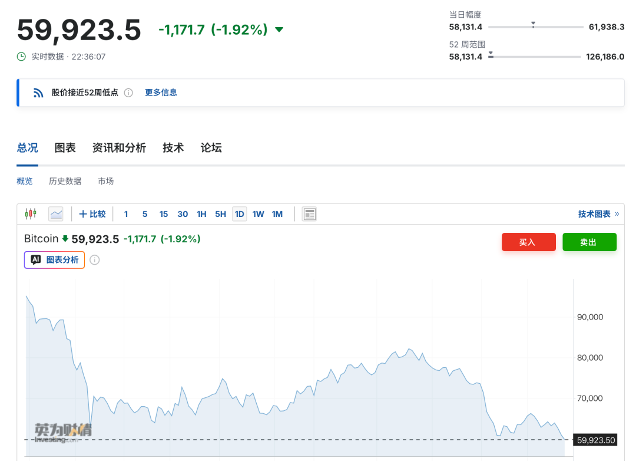
Task: Open 更多信息 link
Action: 161,93
